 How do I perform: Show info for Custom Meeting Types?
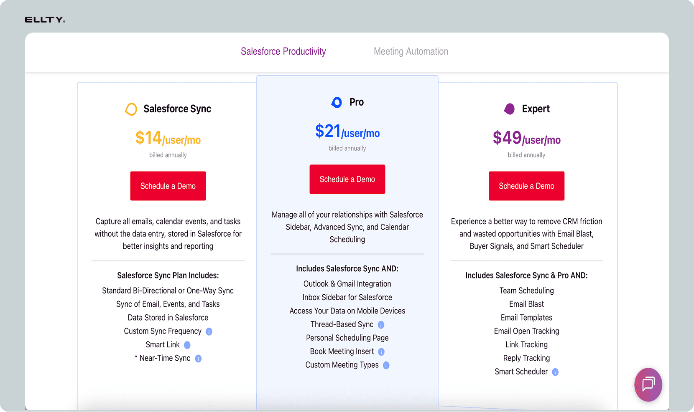(386, 365)
